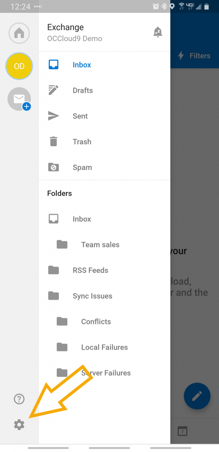Open the settings gear icon
219x452 pixels.
pos(19,425)
